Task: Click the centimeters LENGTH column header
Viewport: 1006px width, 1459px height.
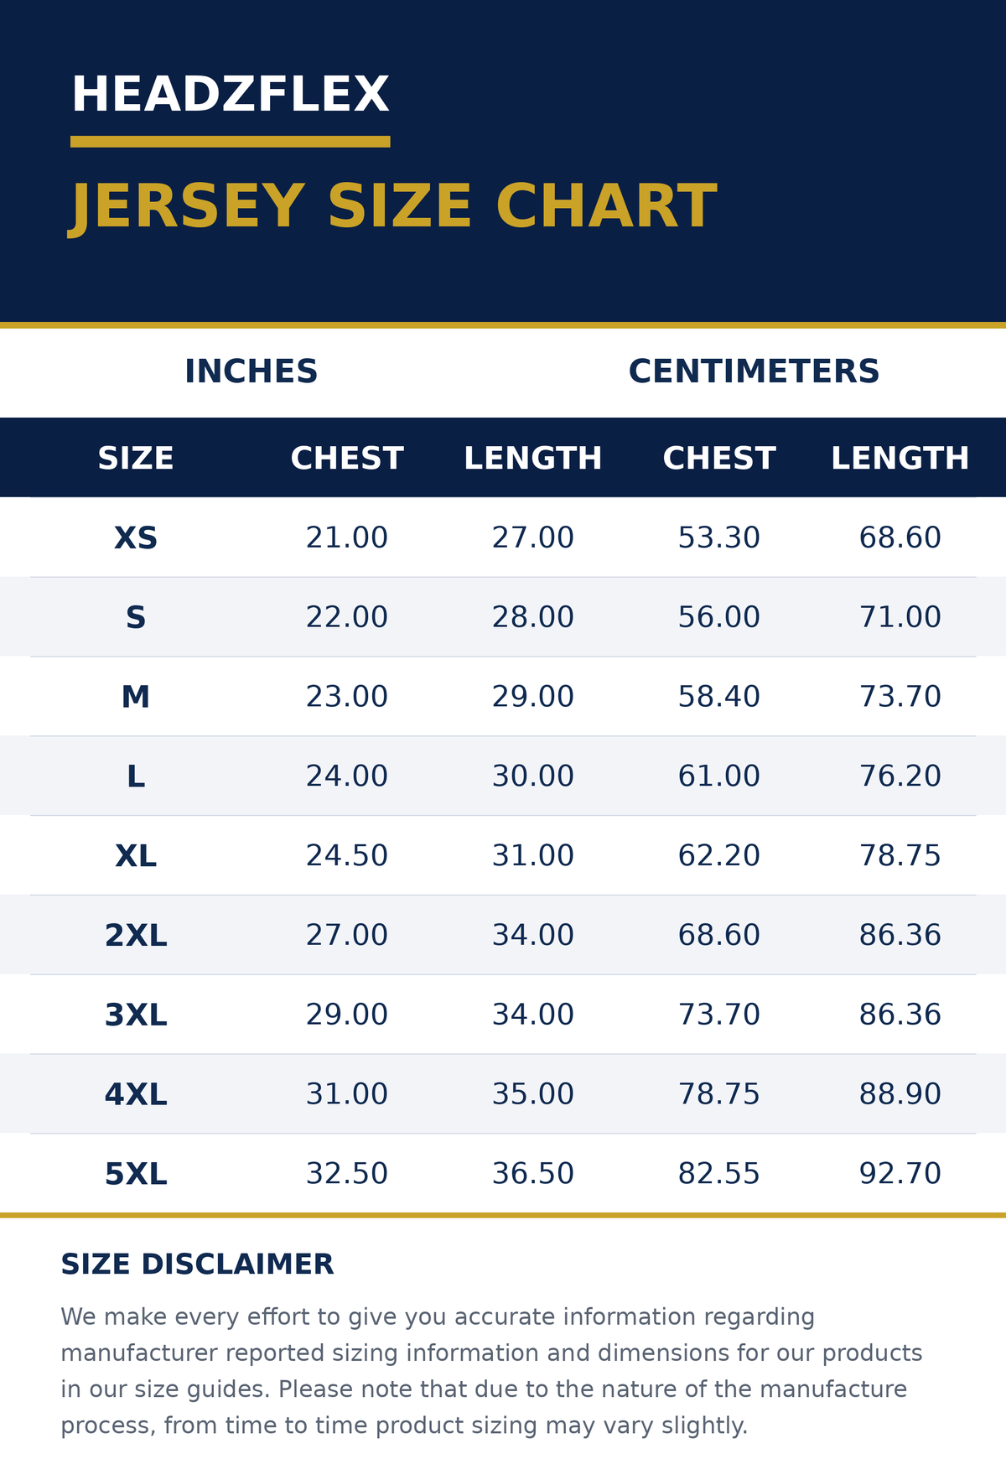Action: (900, 459)
